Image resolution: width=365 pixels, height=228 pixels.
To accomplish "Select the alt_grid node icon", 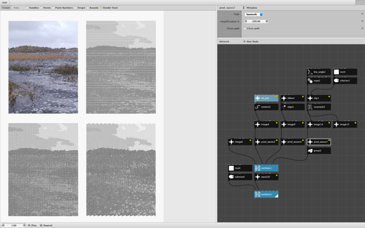I will tap(257, 98).
